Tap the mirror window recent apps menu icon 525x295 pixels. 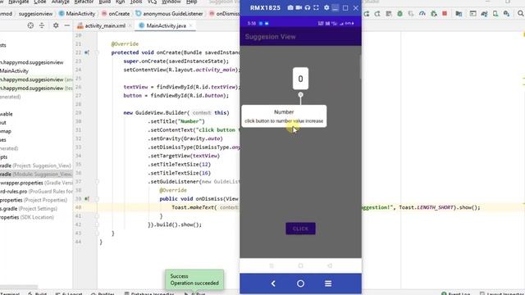tap(328, 284)
